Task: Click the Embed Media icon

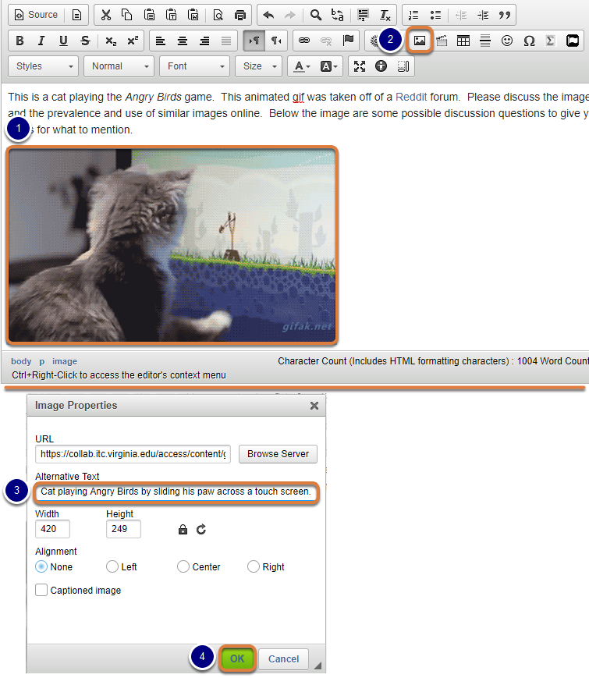Action: 573,41
